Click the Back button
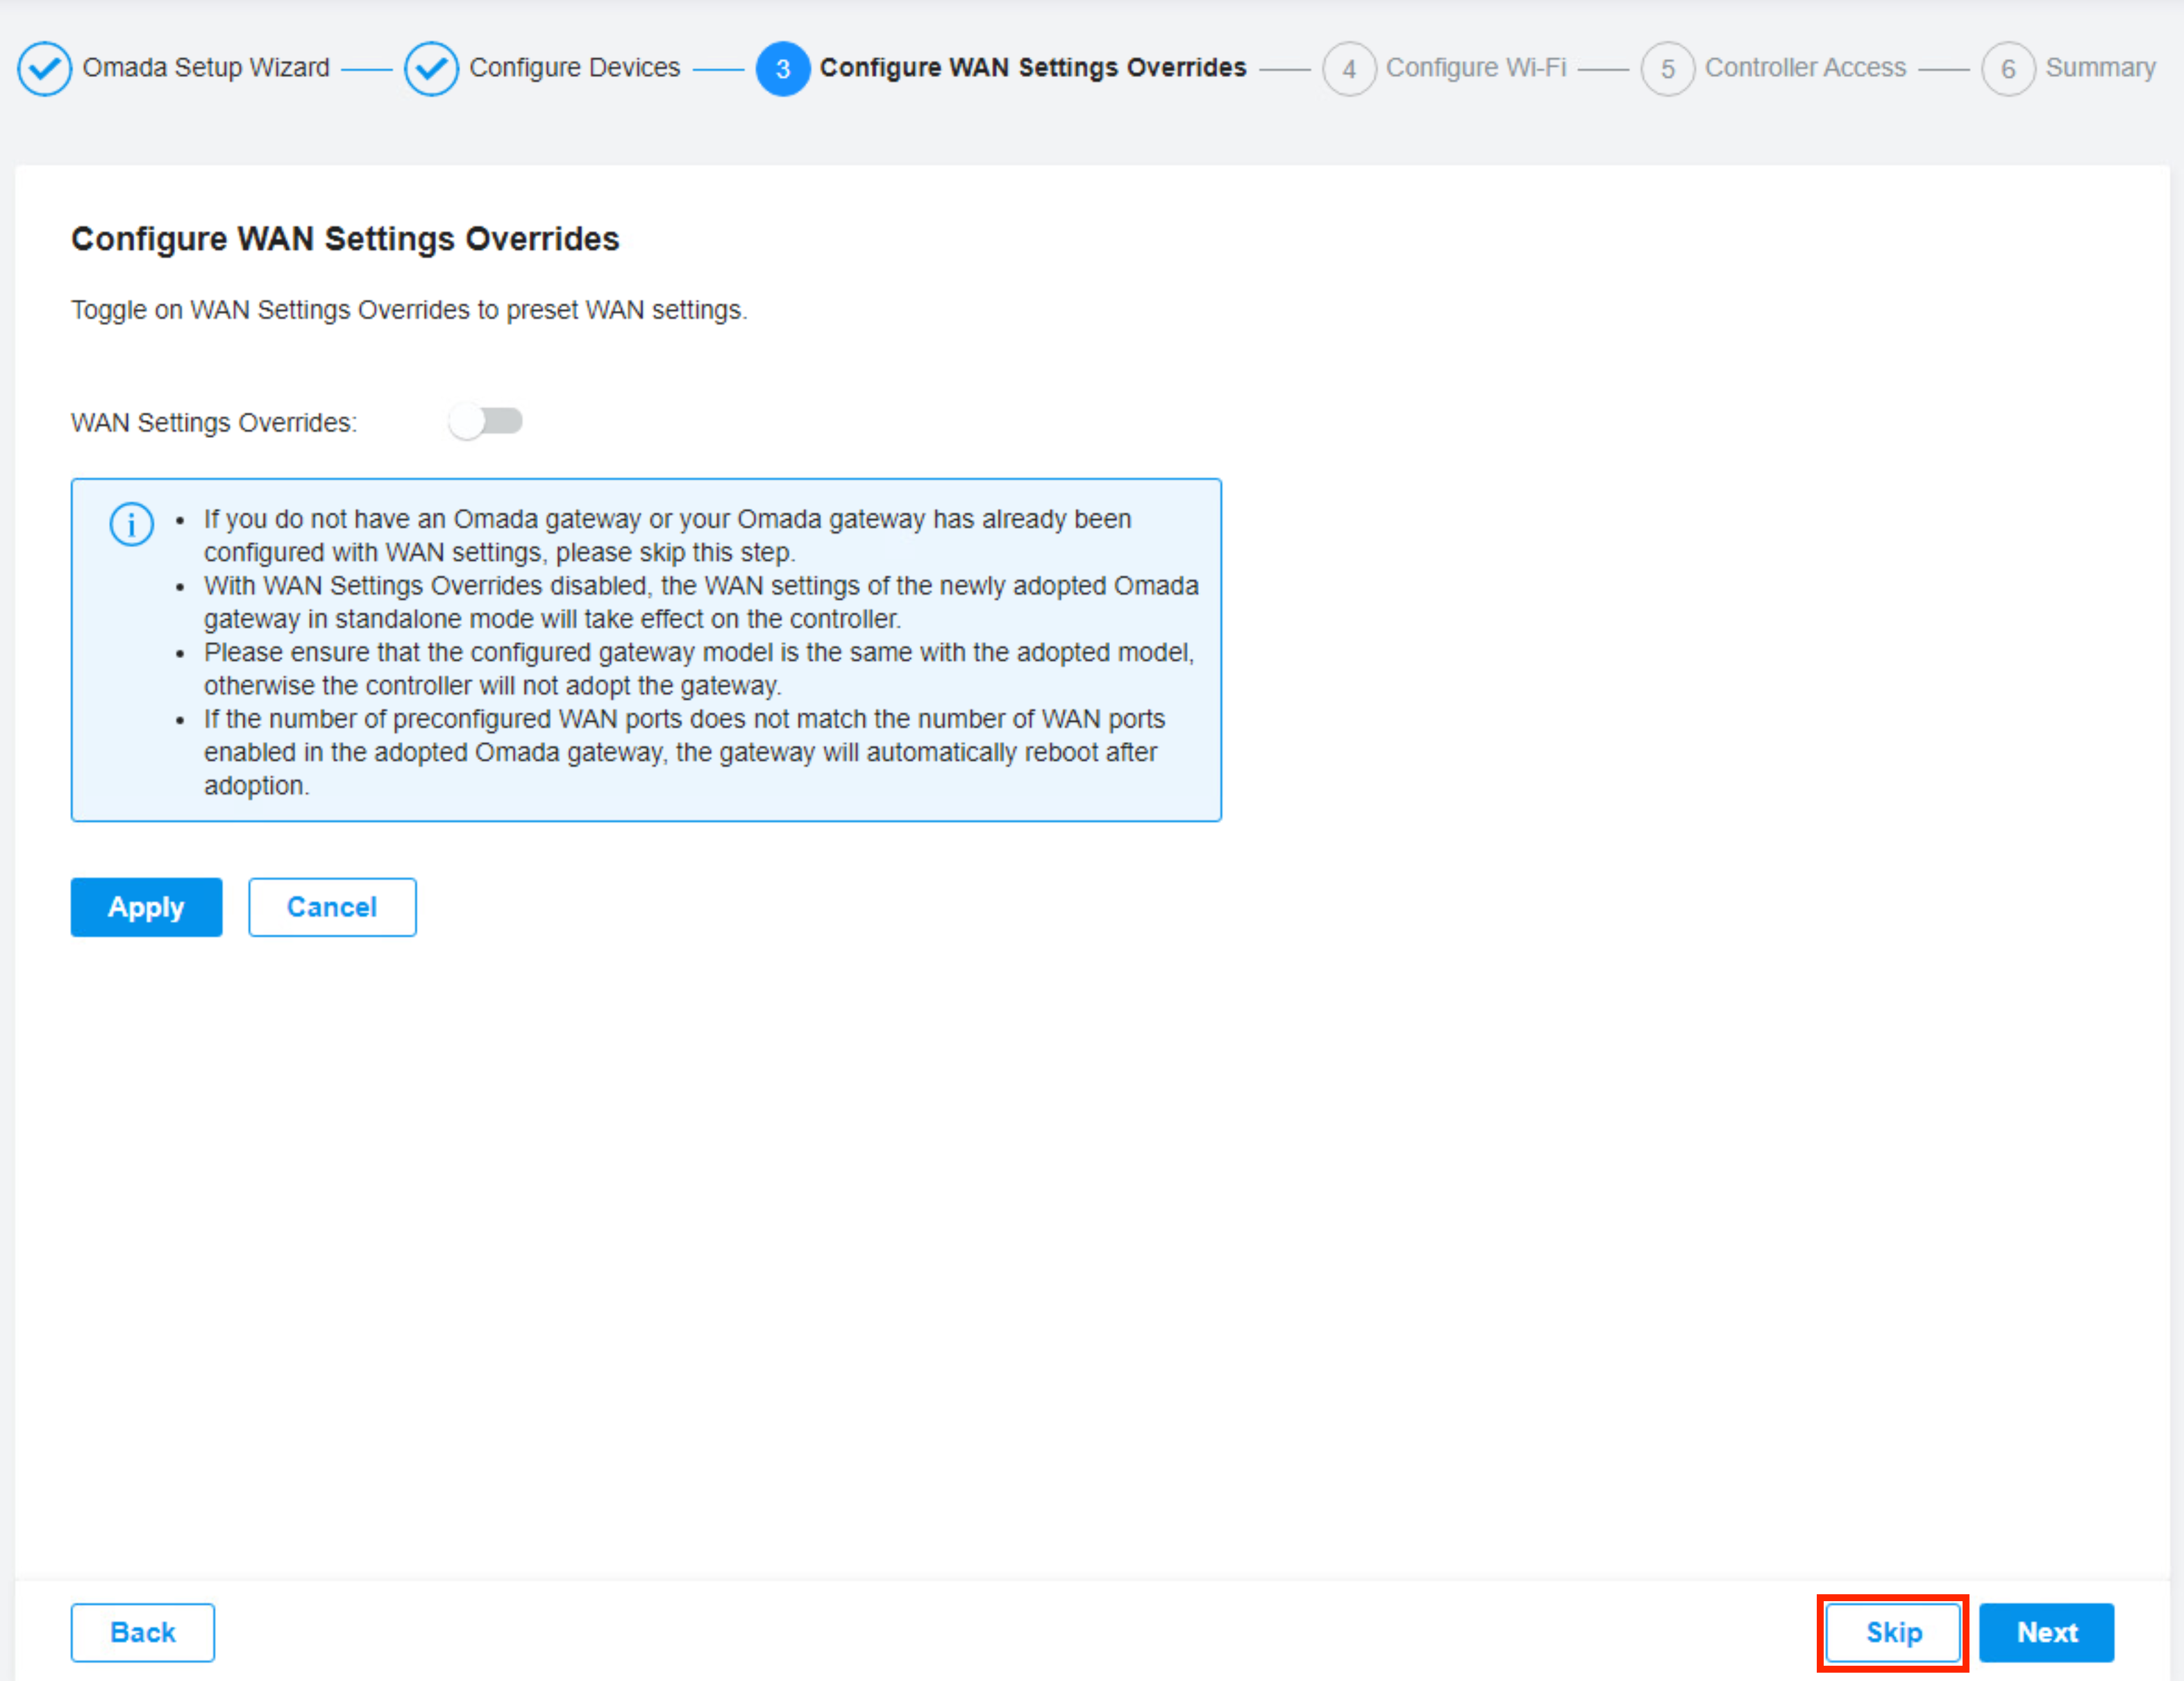Viewport: 2184px width, 1681px height. pyautogui.click(x=142, y=1632)
